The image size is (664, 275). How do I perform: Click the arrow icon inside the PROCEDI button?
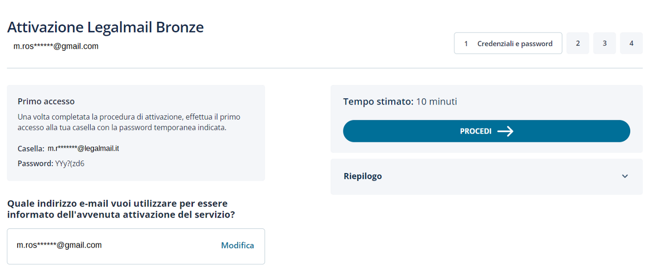pos(505,132)
